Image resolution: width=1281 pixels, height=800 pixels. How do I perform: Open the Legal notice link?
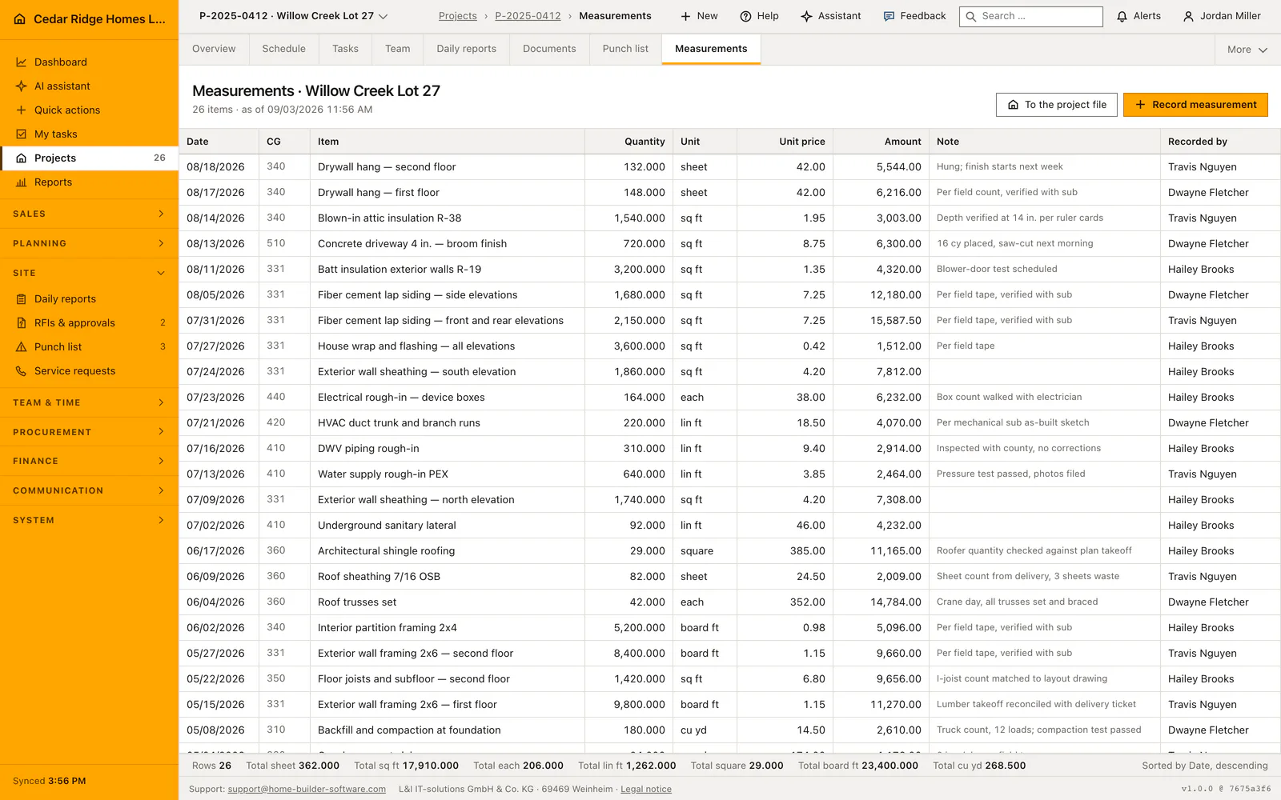tap(646, 789)
